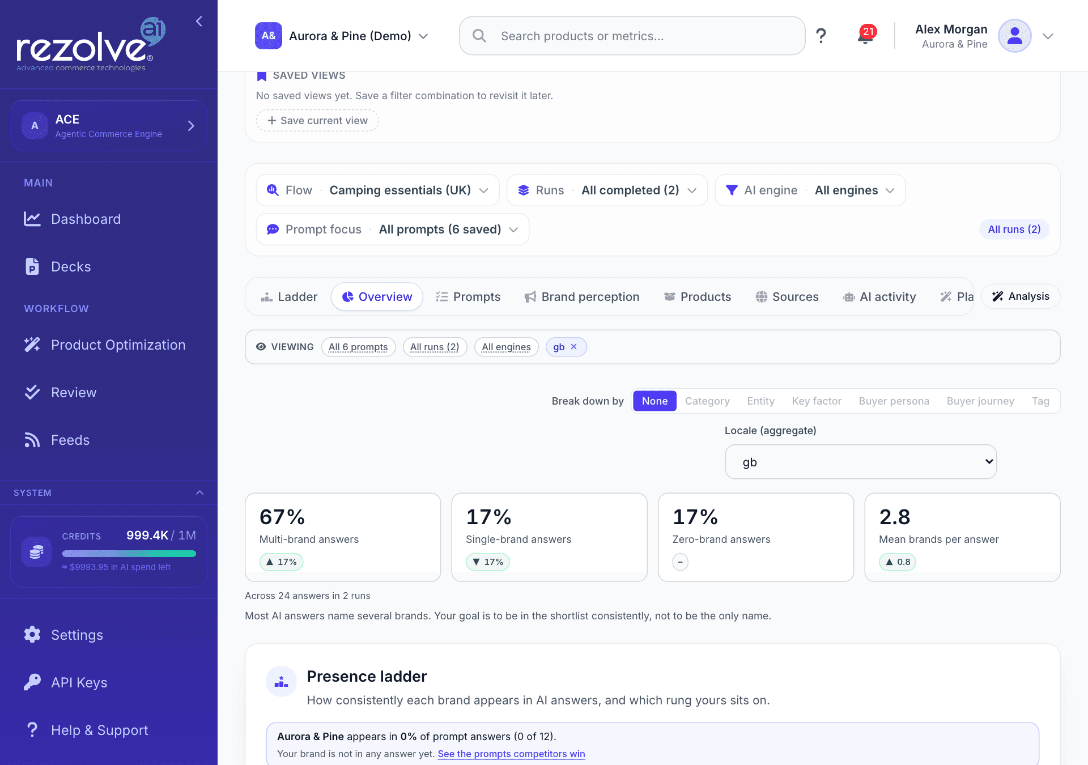Select None breakdown option
The width and height of the screenshot is (1088, 765).
pos(654,401)
